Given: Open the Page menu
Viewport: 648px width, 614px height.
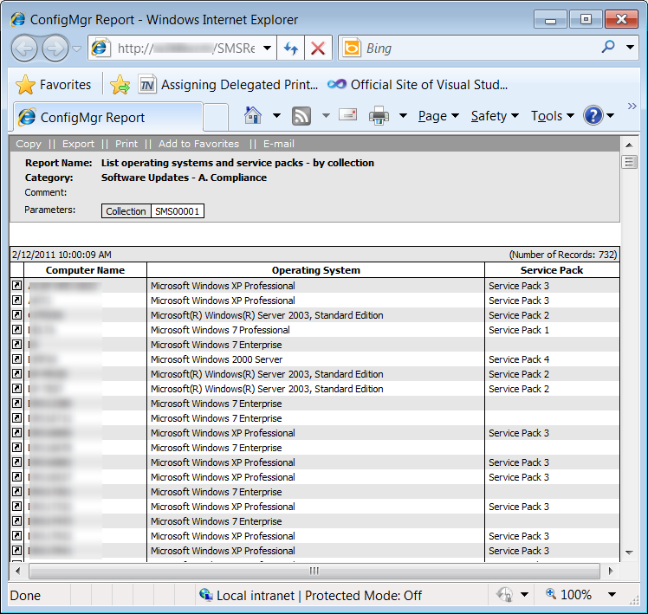Looking at the screenshot, I should click(438, 116).
